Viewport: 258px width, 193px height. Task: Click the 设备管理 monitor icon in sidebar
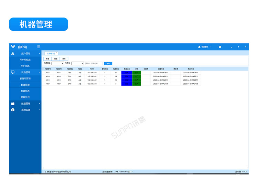(13, 72)
